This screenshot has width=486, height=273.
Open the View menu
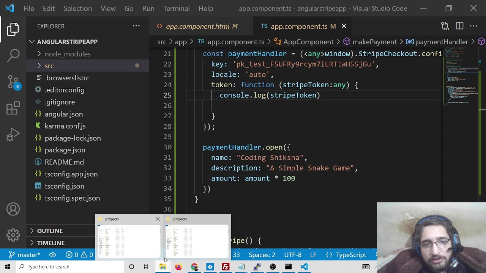pos(108,8)
